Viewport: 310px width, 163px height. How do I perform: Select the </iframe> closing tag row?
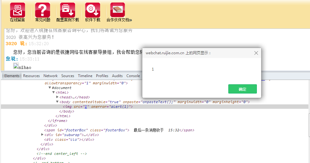click(58, 121)
